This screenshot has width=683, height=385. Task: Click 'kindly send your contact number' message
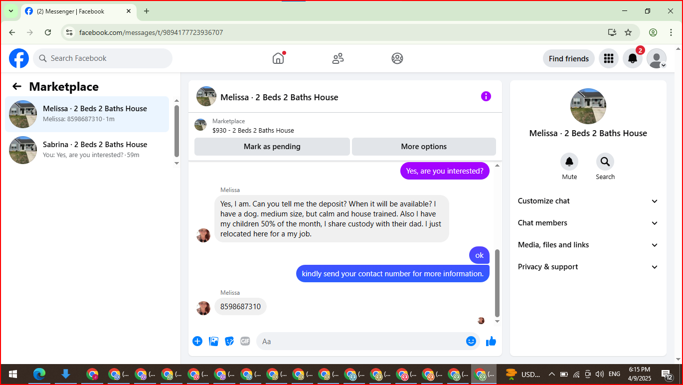coord(393,274)
